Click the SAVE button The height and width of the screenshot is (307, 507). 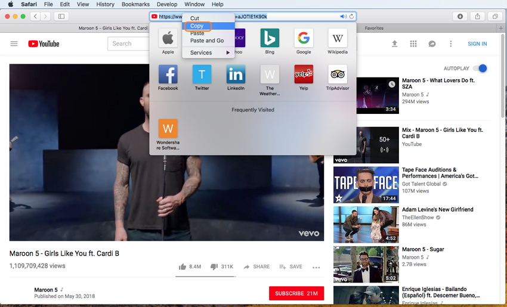click(290, 266)
